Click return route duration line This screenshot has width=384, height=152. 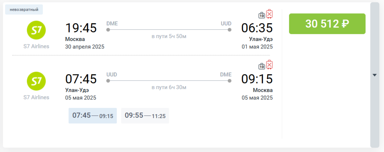click(169, 80)
